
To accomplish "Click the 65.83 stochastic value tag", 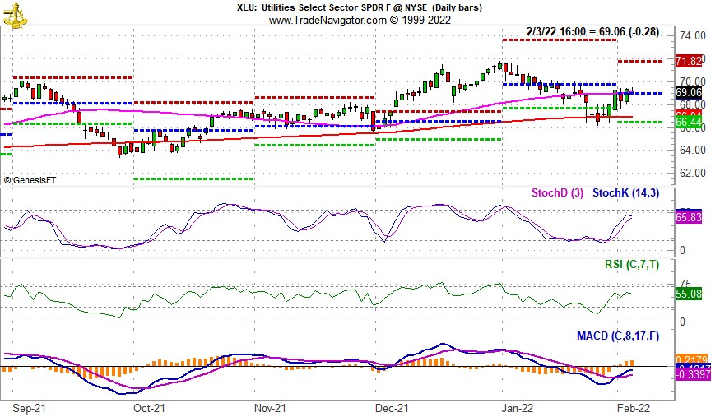I will coord(687,218).
